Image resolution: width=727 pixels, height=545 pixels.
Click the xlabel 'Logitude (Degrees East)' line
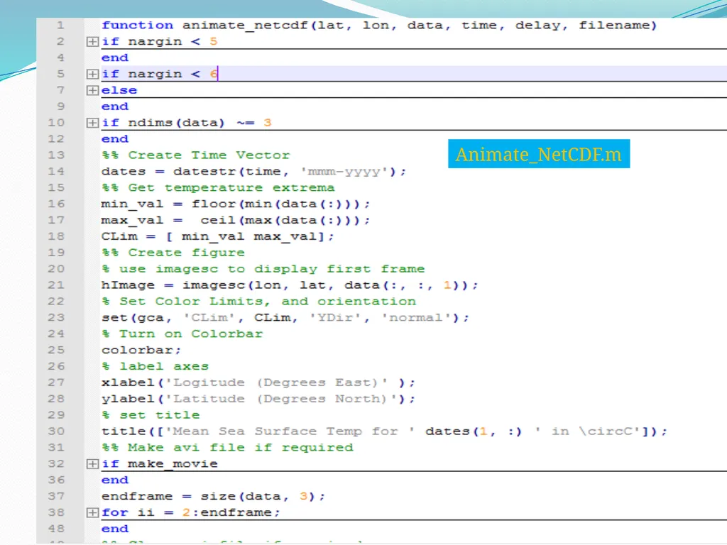click(x=258, y=382)
